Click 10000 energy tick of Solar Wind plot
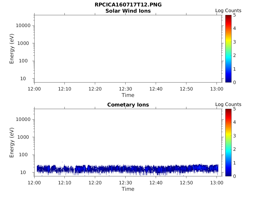Image resolution: width=264 pixels, height=198 pixels. (x=23, y=26)
